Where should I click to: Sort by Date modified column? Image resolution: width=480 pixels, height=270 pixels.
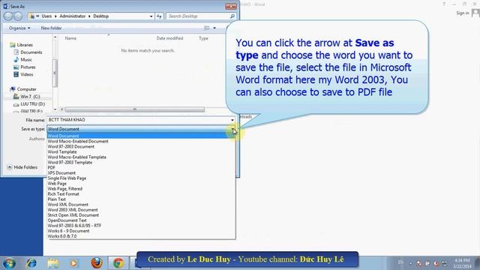169,38
